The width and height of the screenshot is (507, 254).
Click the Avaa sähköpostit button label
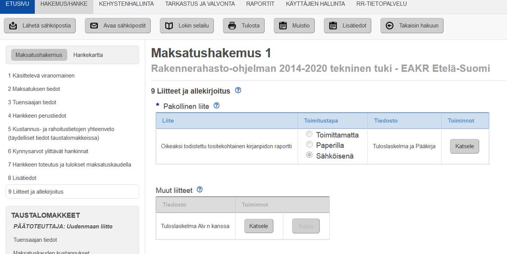tap(124, 26)
